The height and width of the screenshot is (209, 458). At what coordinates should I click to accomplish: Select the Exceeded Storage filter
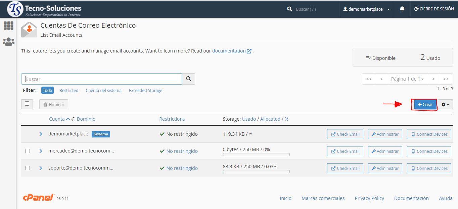click(x=145, y=90)
